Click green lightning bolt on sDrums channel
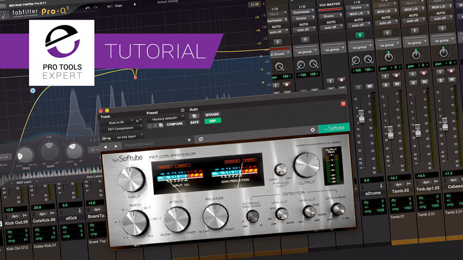The width and height of the screenshot is (463, 260). point(360,35)
